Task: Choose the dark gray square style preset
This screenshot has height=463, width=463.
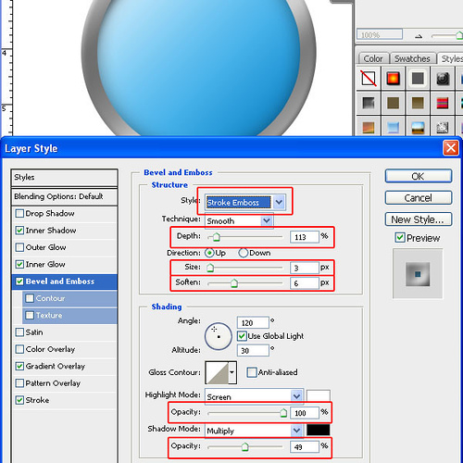Action: (x=418, y=79)
